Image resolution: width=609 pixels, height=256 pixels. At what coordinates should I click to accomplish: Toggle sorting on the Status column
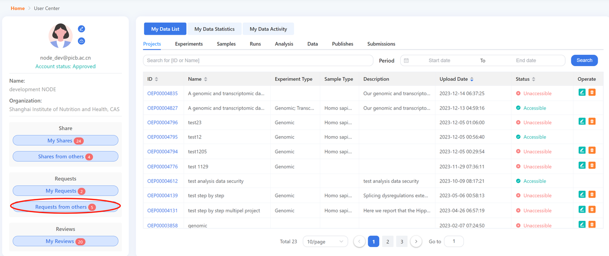[x=533, y=79]
